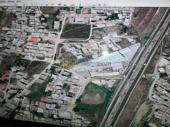Start the Record a Tour tool

click(52, 5)
